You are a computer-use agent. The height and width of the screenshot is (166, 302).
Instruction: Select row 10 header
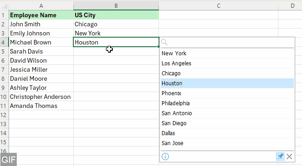4,97
